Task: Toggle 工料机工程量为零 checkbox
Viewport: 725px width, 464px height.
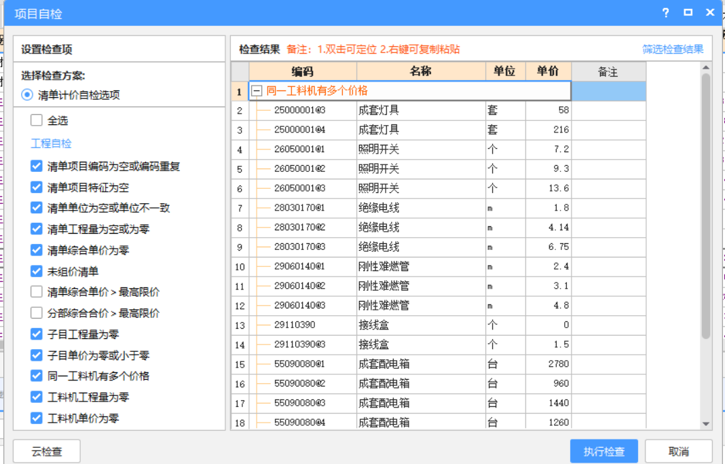Action: (37, 397)
